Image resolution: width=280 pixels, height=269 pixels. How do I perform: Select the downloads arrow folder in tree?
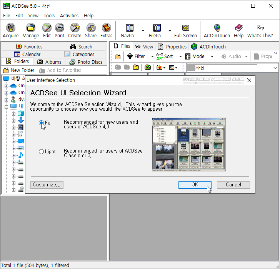tap(21, 120)
